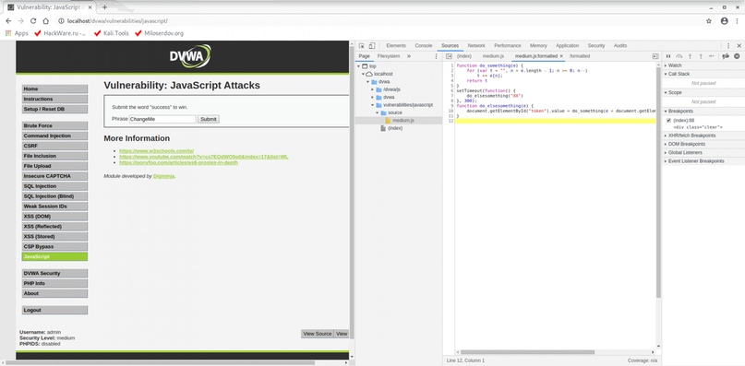
Task: Open the Chrome menu
Action: click(737, 21)
